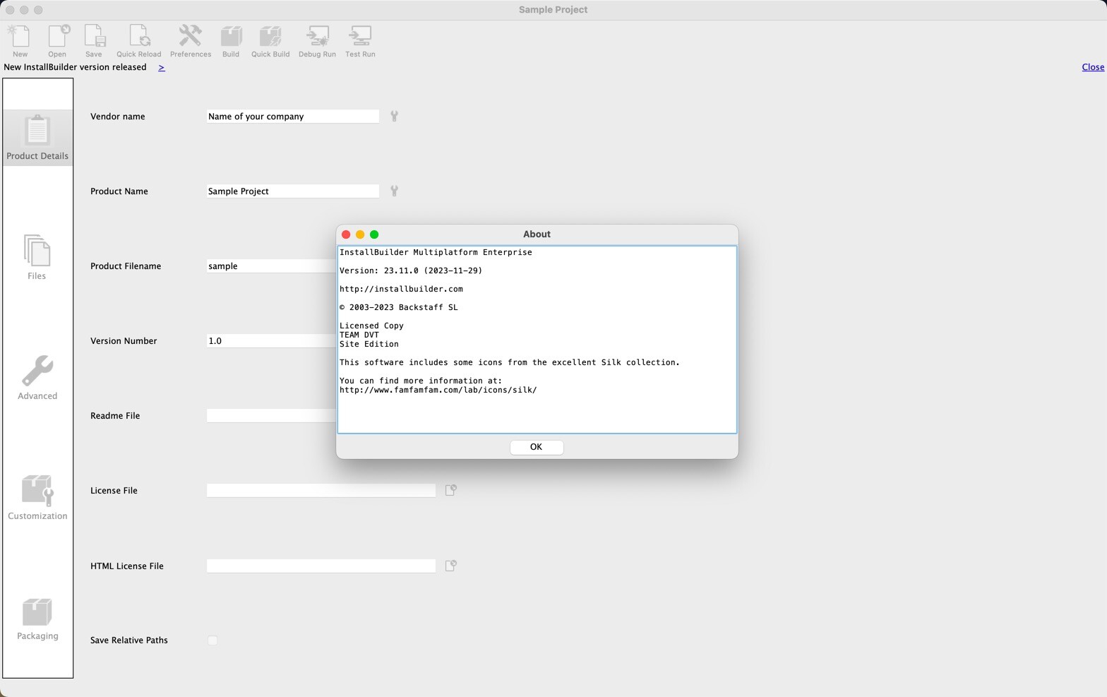
Task: Click the HTML License File text field
Action: tap(321, 566)
